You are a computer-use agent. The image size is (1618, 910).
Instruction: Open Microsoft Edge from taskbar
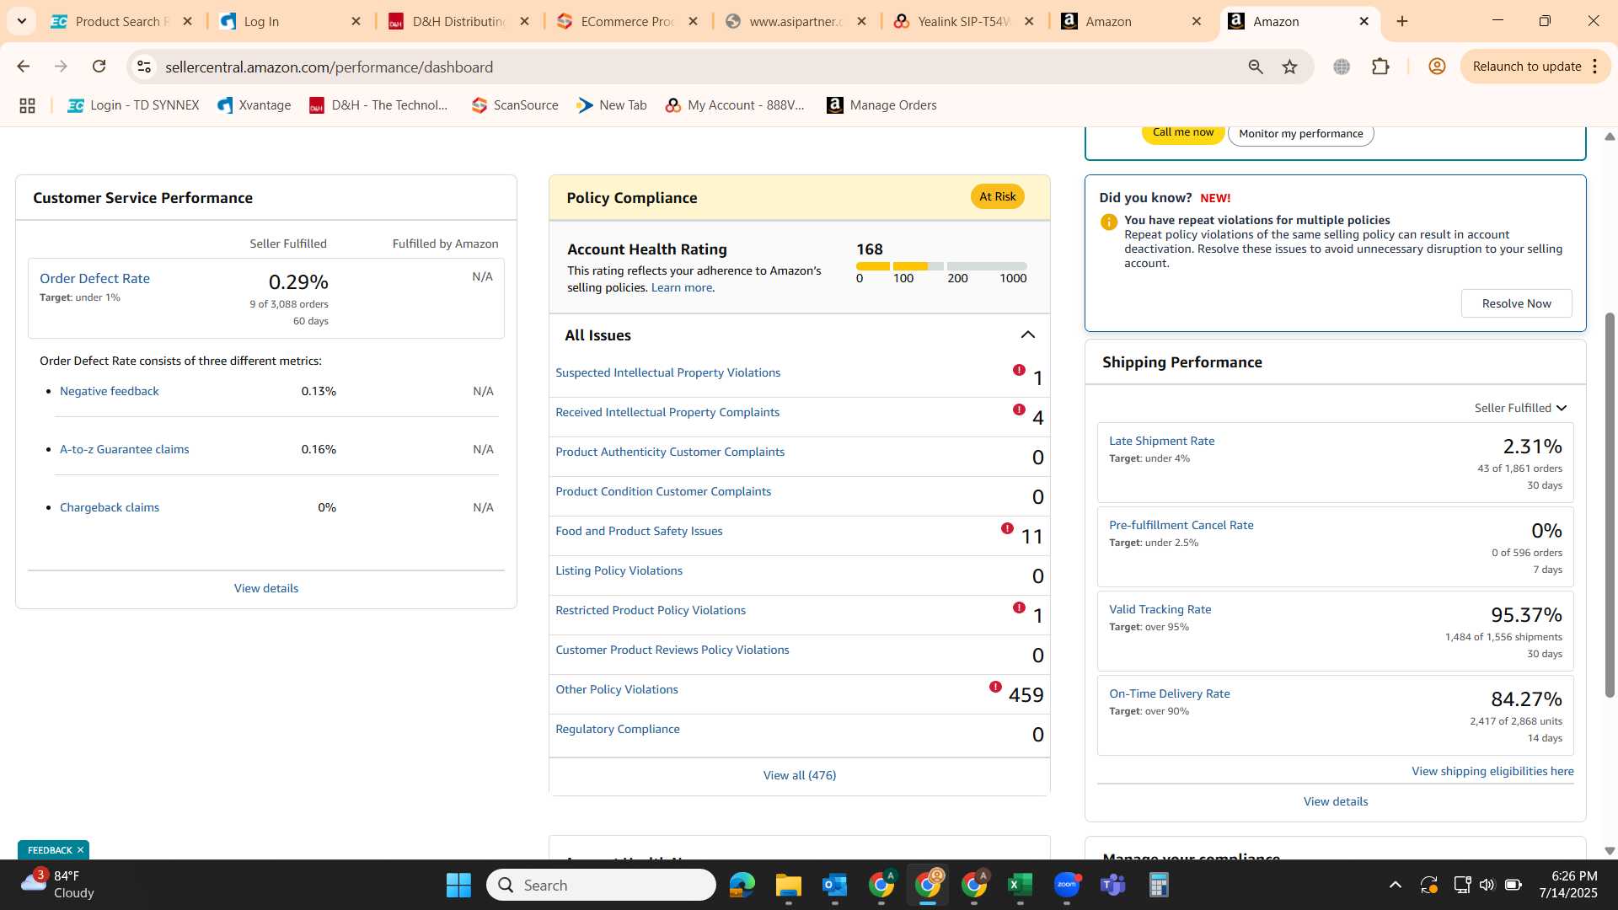point(742,885)
